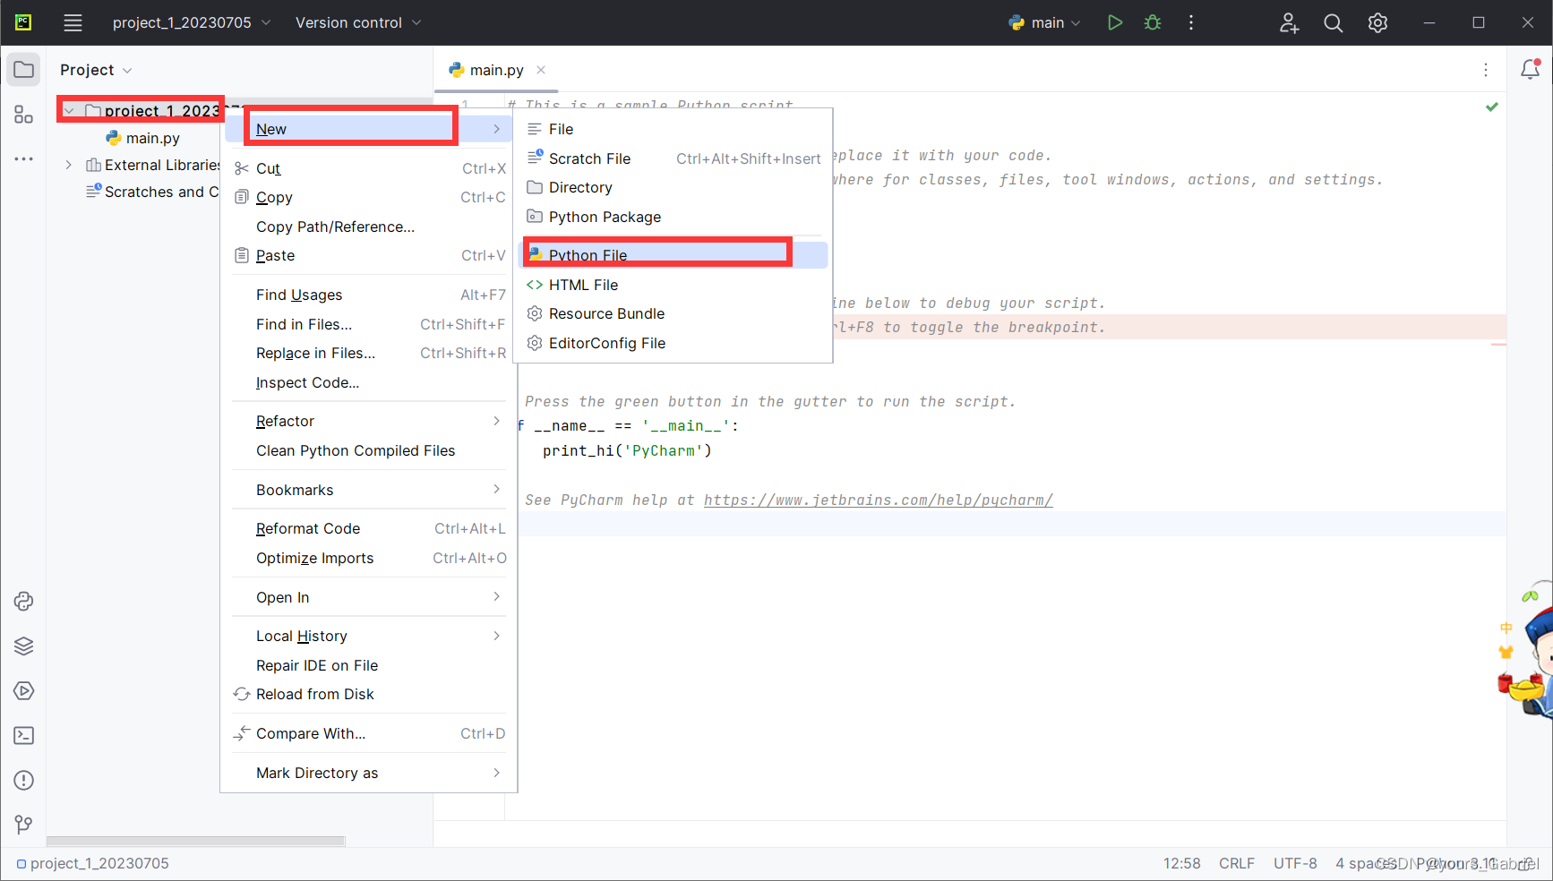Open the Structure tool window icon

click(x=24, y=115)
